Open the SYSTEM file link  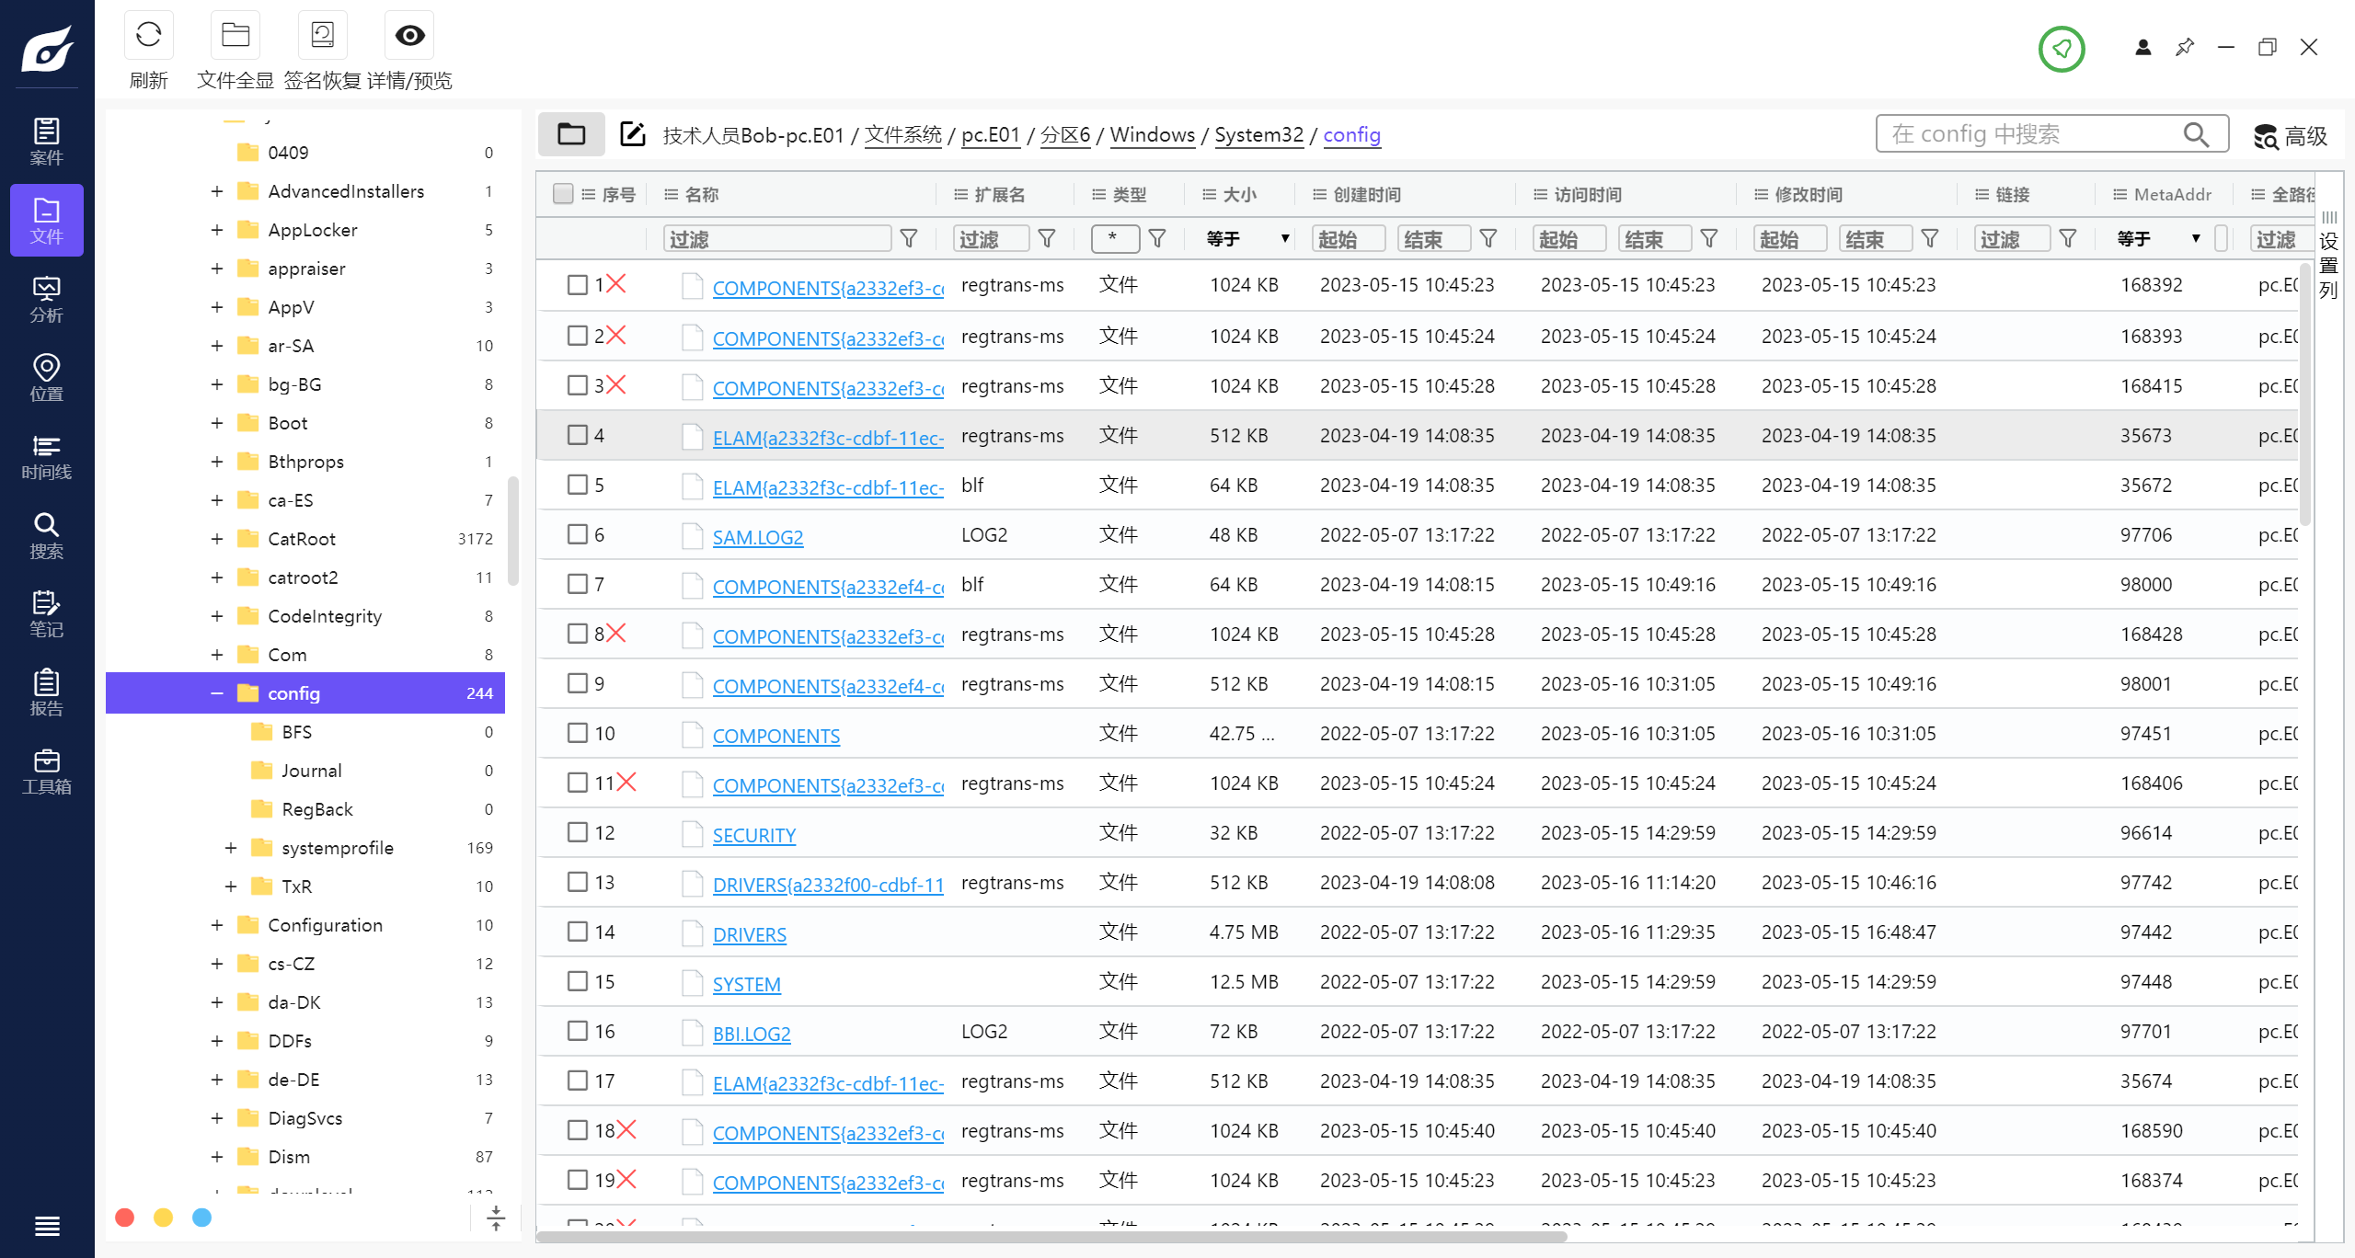(747, 983)
